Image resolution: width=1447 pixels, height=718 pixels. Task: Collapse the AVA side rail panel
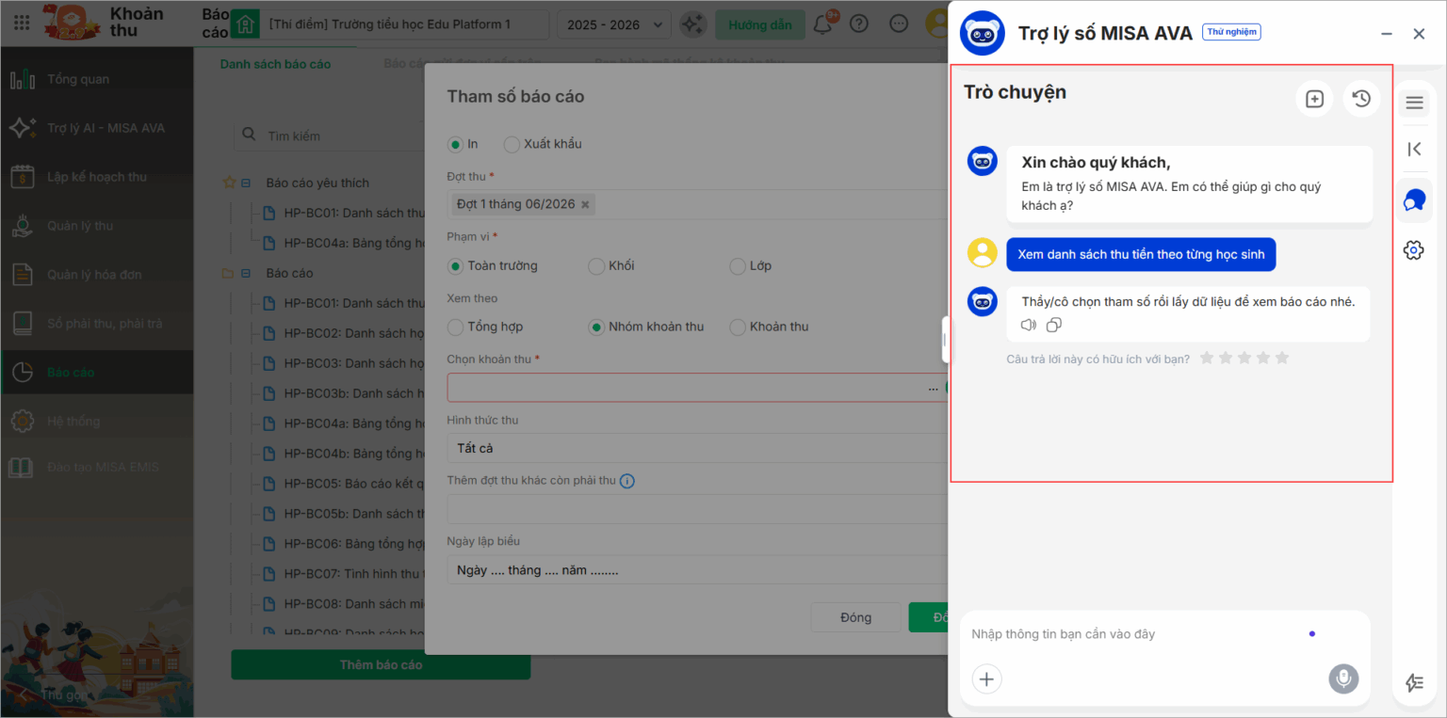(x=1414, y=149)
